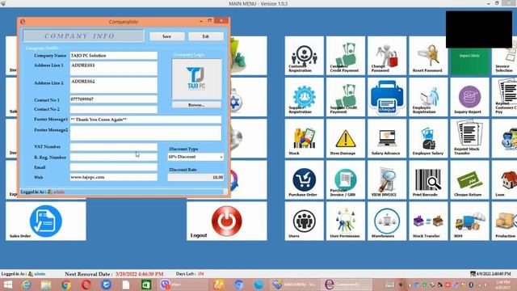Click the VAT Number field
Screen dimensions: 517x291
113,146
